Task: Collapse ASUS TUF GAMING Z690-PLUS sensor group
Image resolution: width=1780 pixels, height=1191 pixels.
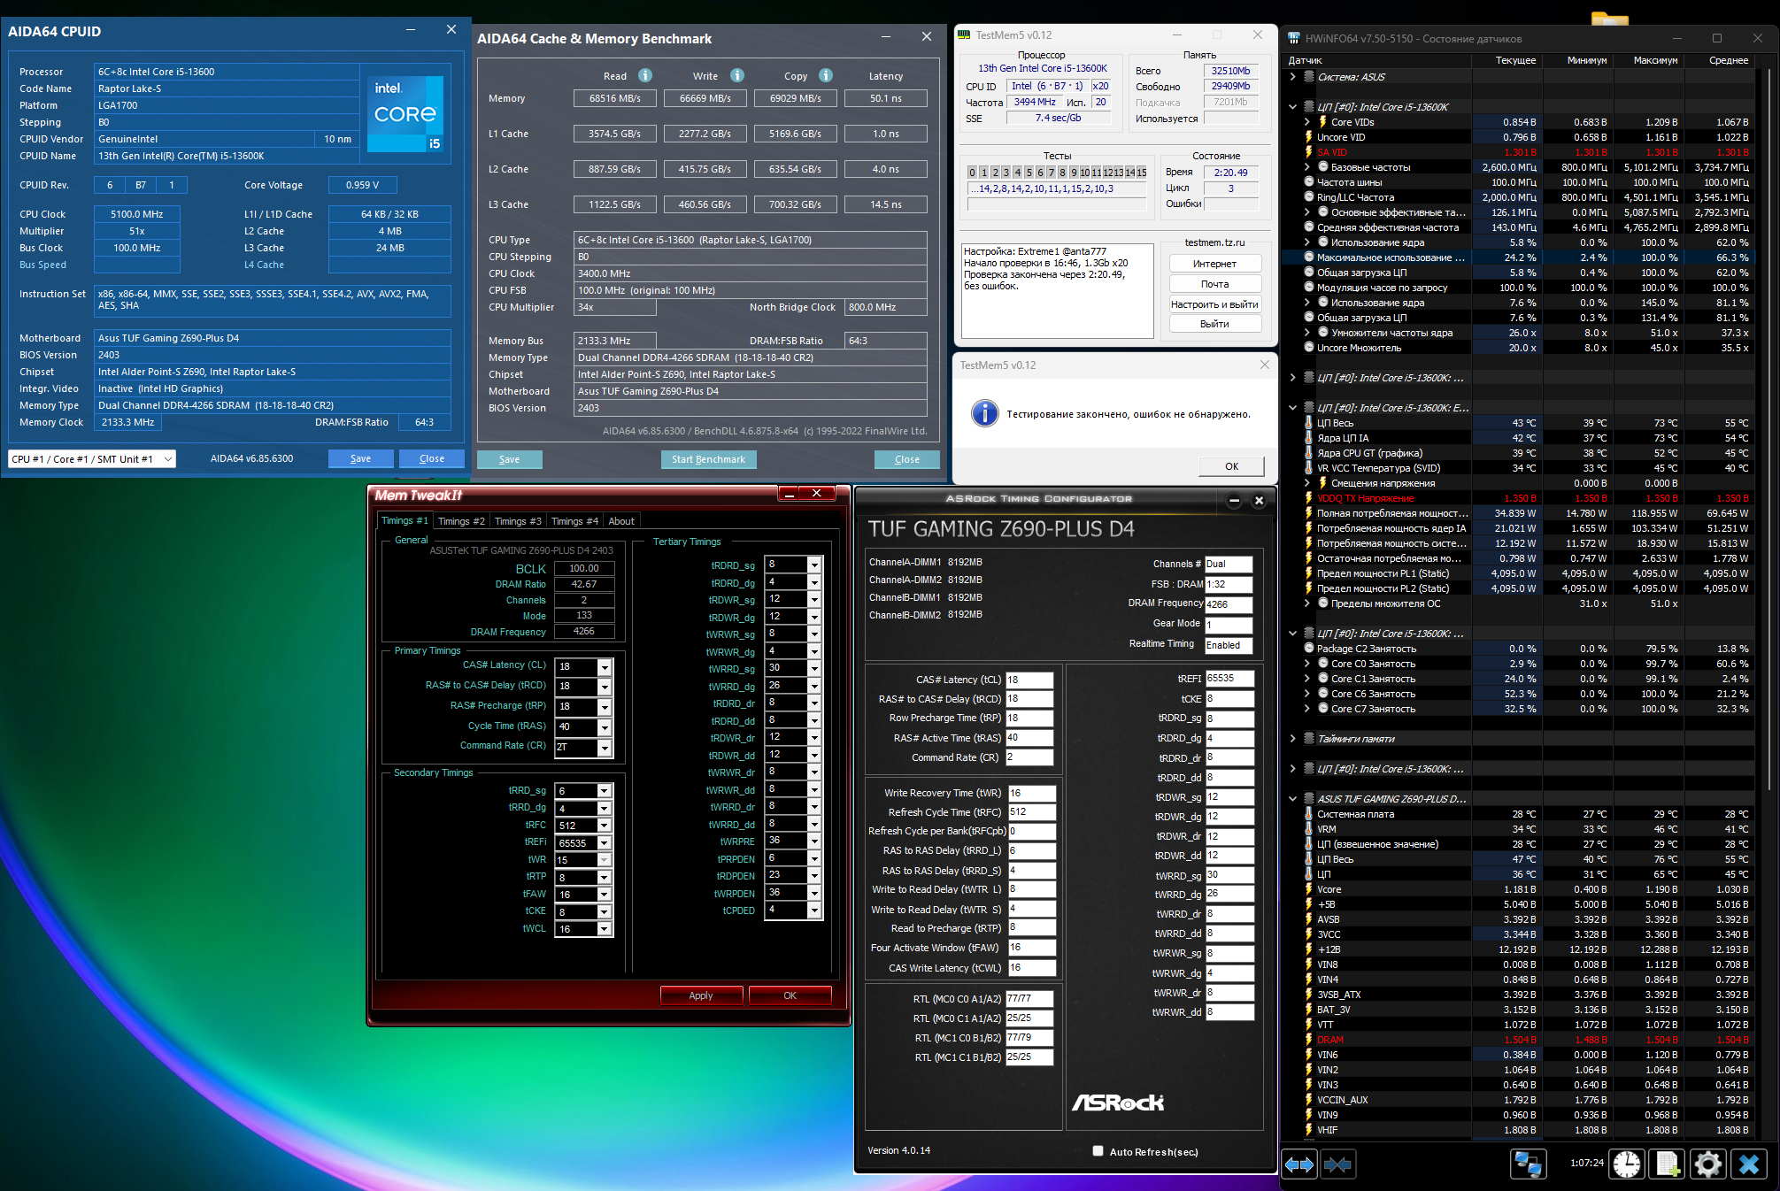Action: click(1292, 799)
